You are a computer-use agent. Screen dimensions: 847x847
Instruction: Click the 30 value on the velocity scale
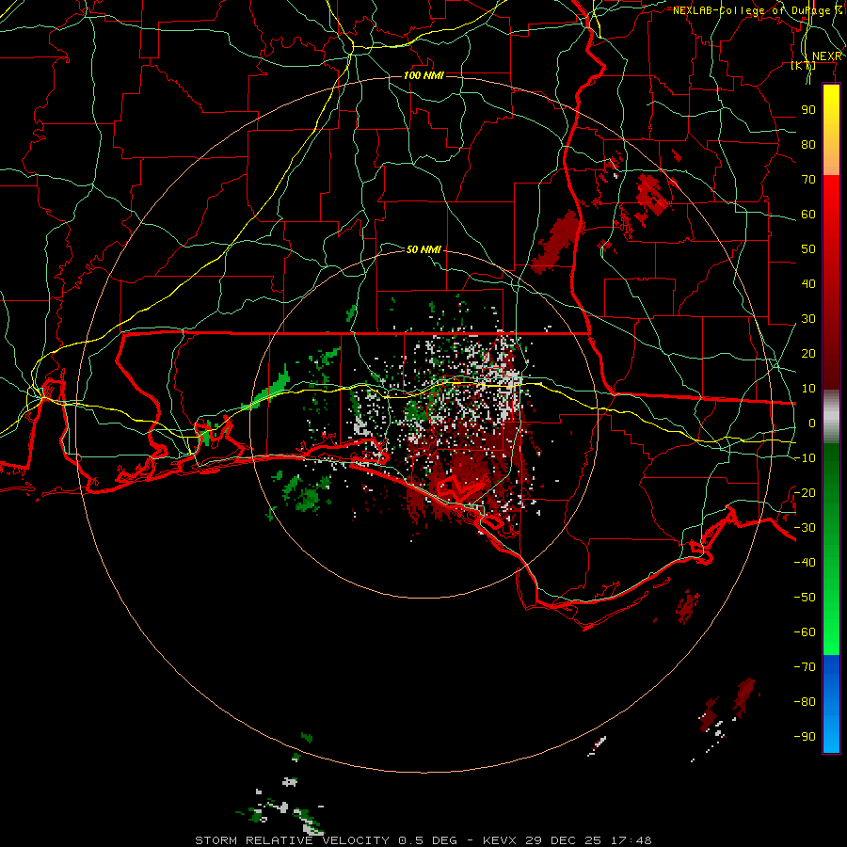(808, 319)
